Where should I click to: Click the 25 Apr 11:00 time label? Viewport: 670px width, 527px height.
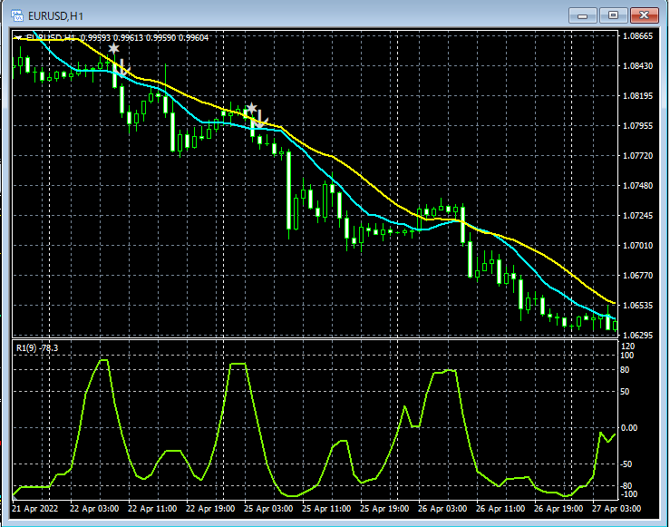tap(326, 509)
